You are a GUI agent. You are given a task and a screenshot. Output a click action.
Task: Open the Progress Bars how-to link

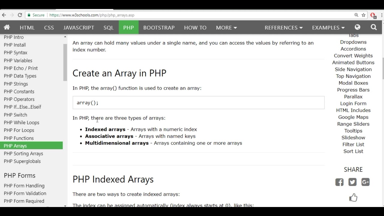(x=353, y=90)
